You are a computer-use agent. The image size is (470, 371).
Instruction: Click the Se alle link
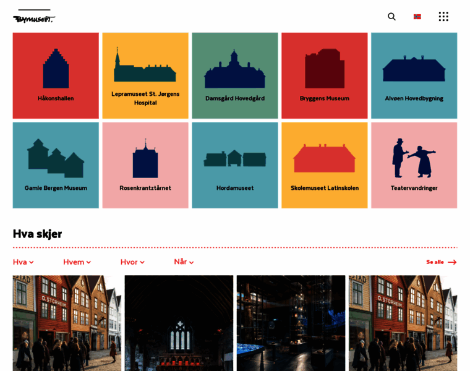(x=441, y=262)
